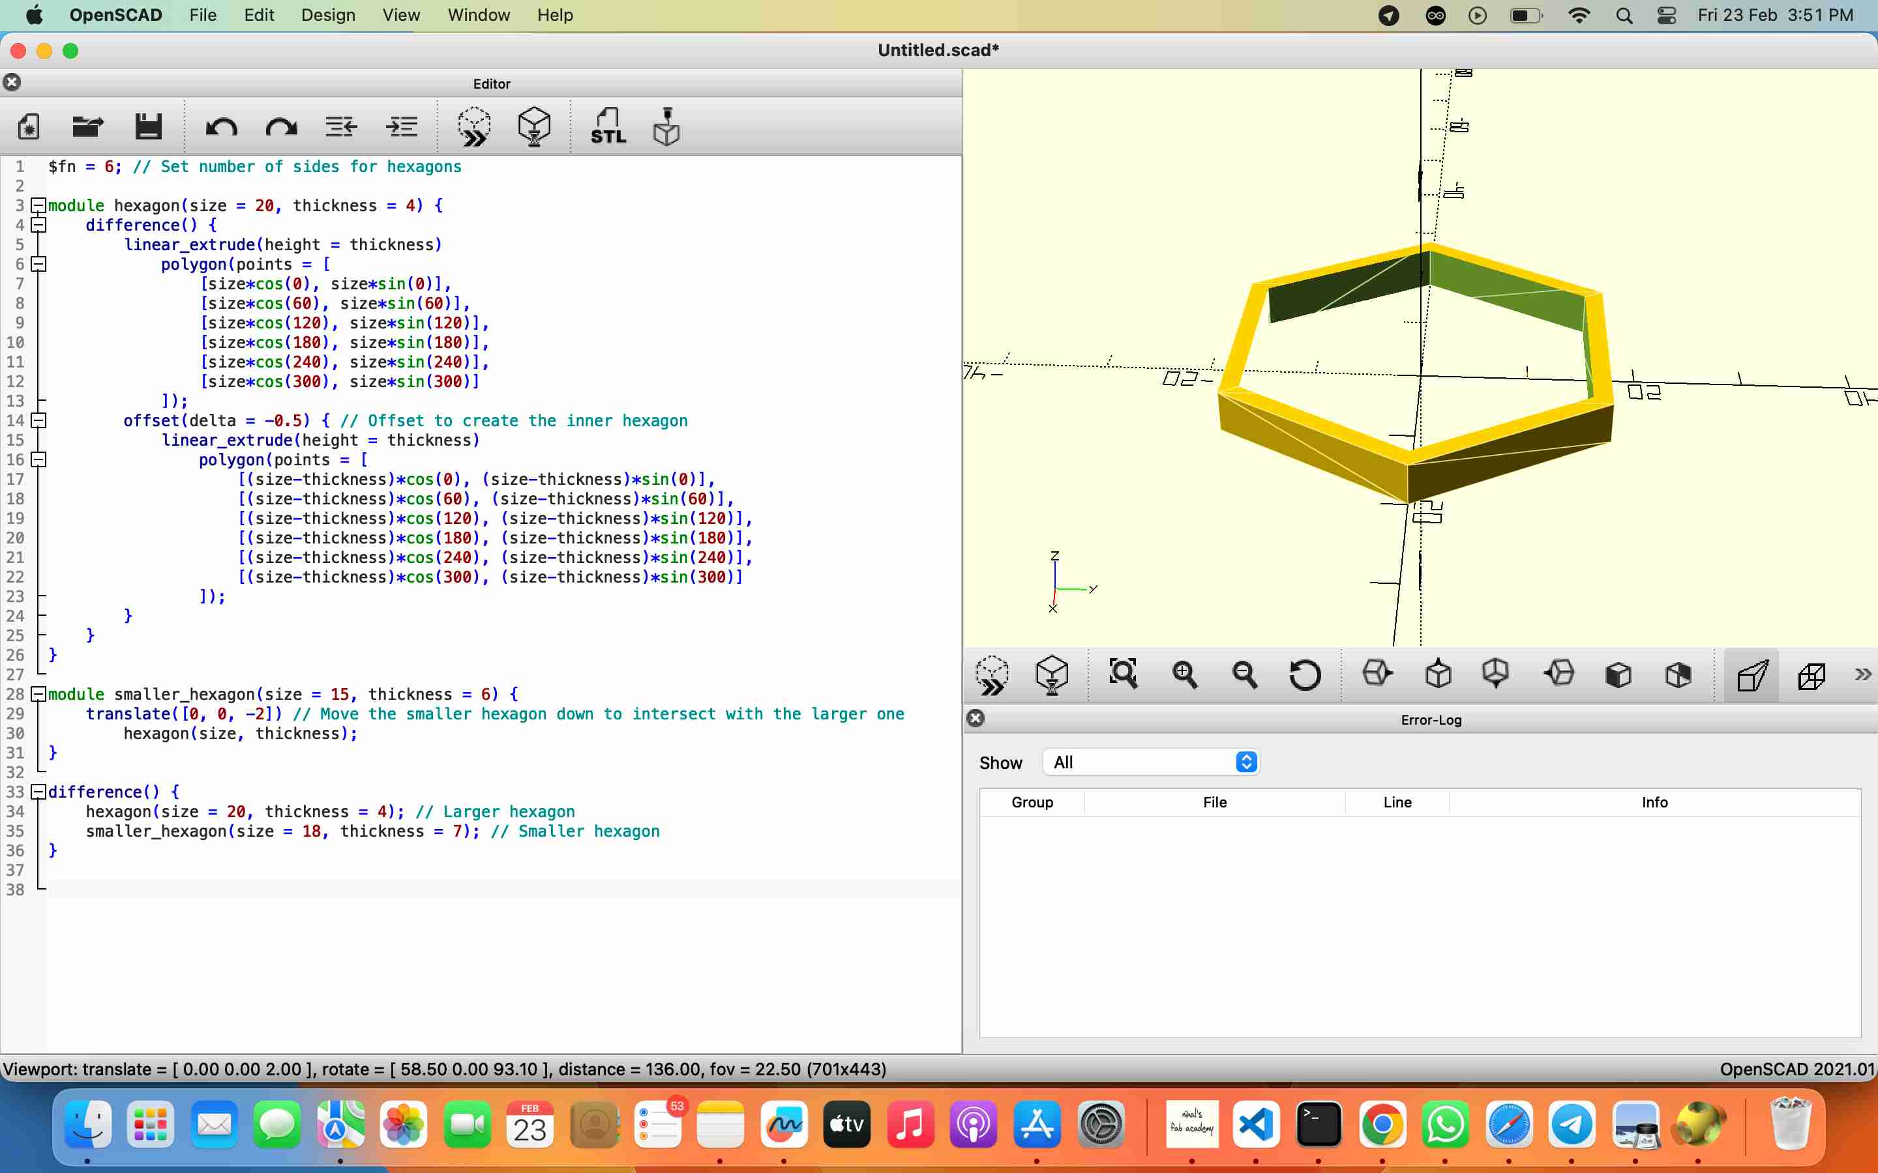Open the Design menu in menu bar
Viewport: 1878px width, 1173px height.
tap(327, 15)
